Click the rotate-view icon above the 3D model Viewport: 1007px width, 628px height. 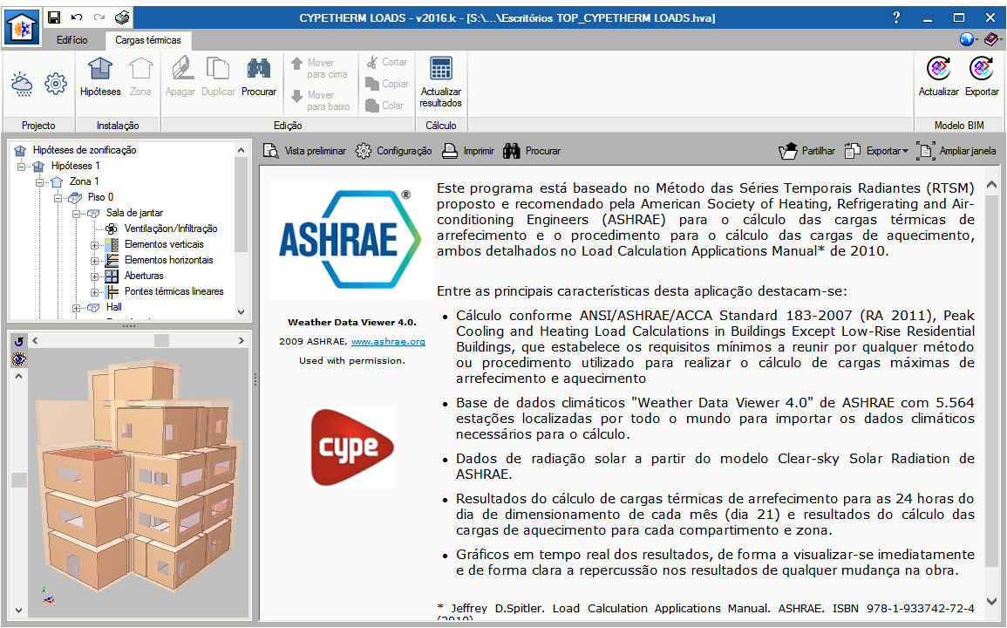click(18, 342)
